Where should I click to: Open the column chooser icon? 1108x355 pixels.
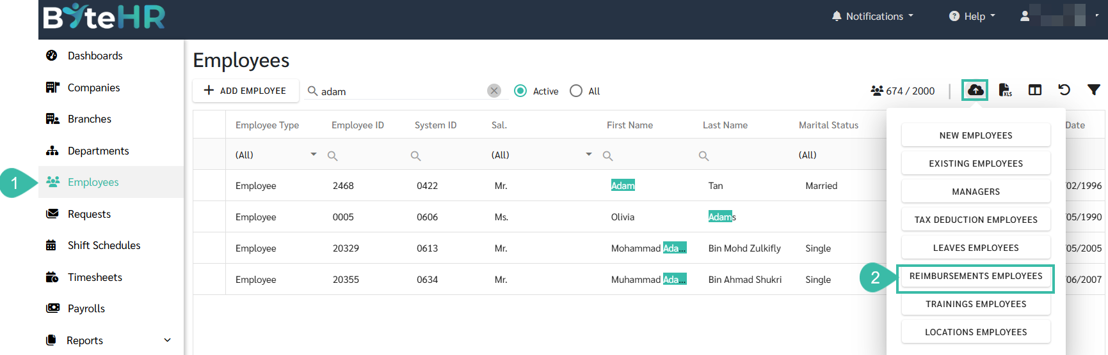[x=1035, y=90]
